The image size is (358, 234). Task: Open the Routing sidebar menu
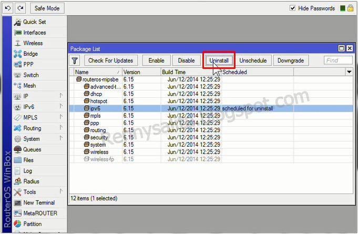point(39,128)
